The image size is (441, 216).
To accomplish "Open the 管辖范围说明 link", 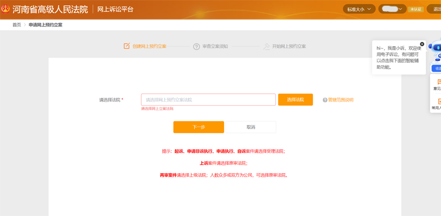I will [340, 100].
